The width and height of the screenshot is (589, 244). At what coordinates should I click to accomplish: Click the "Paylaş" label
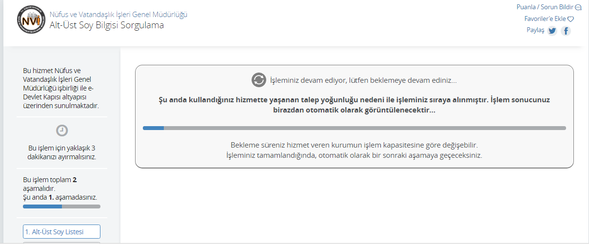click(x=535, y=30)
